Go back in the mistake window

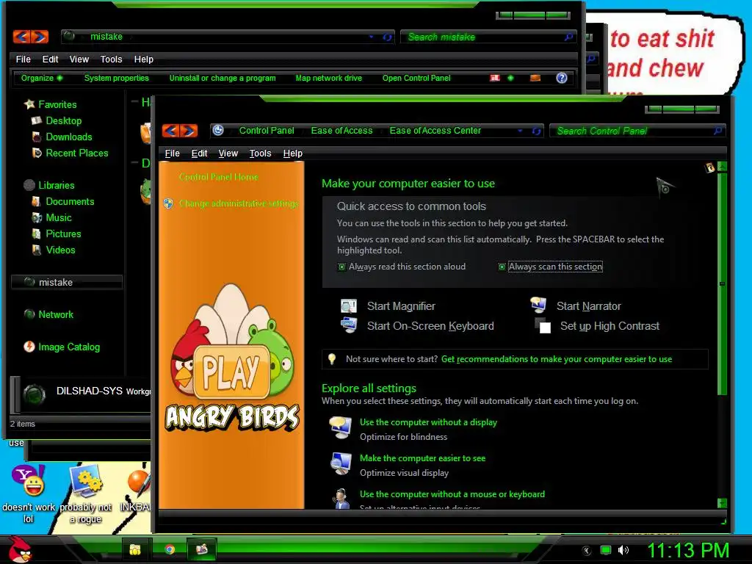[x=21, y=37]
